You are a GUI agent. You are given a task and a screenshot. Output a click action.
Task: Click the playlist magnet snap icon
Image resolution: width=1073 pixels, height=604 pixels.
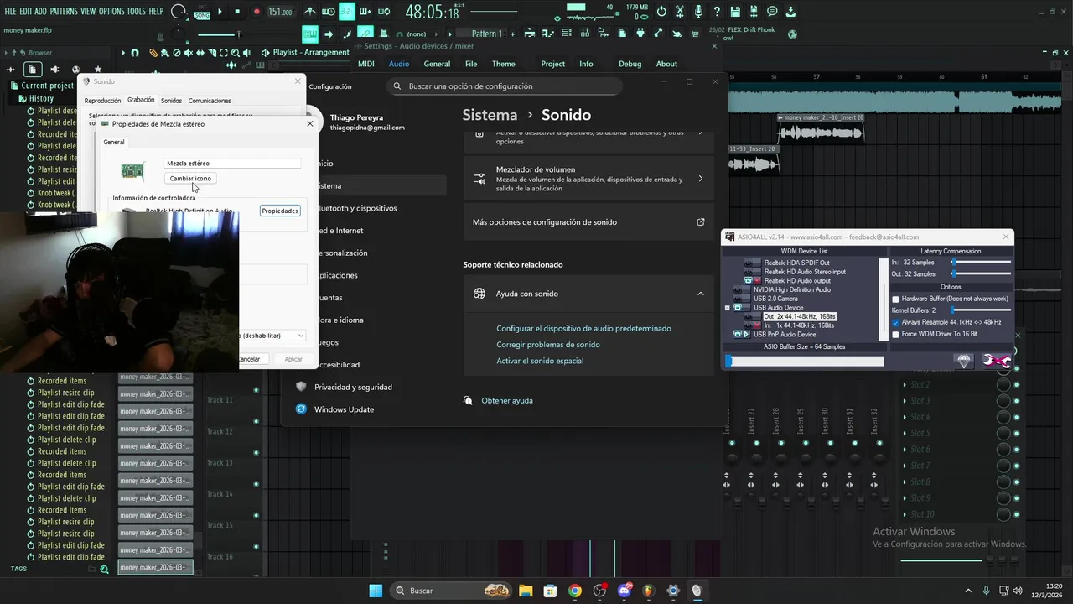(135, 52)
